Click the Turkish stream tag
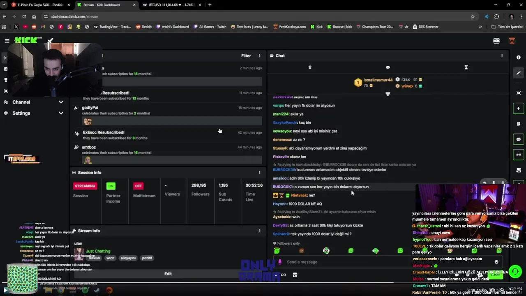526x296 pixels. [94, 258]
